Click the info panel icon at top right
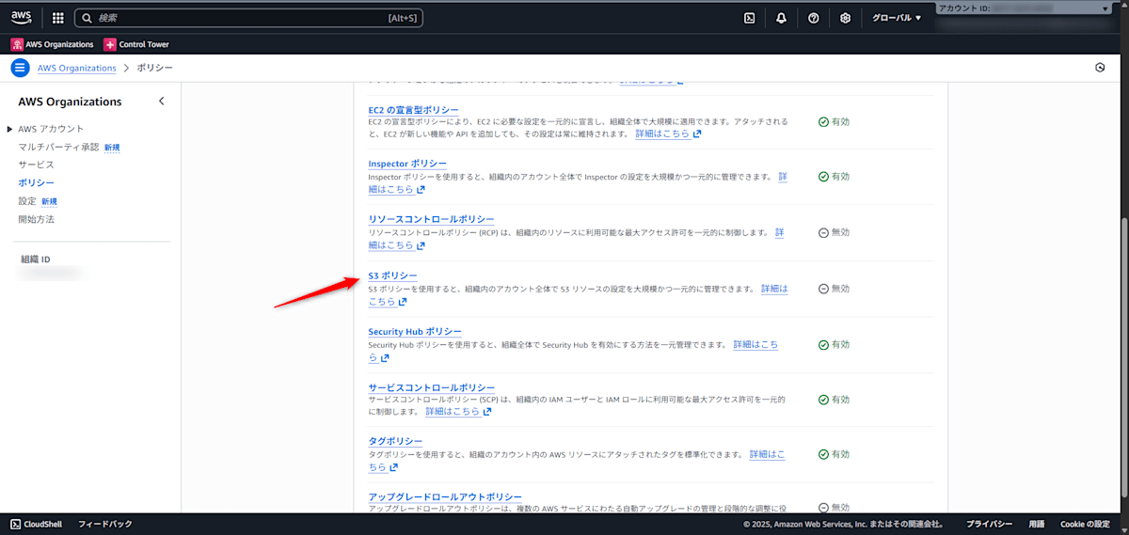1129x535 pixels. click(x=1100, y=68)
